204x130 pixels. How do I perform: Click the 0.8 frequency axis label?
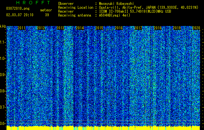click(x=3, y=91)
